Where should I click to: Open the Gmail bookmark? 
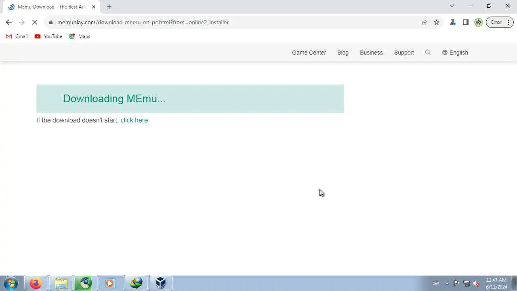pos(17,36)
